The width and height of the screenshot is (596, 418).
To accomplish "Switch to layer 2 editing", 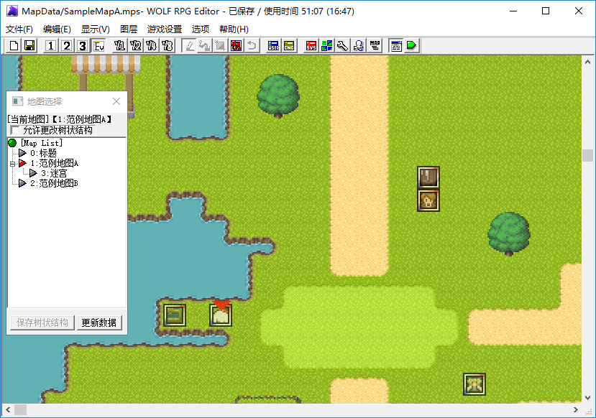I will click(67, 46).
